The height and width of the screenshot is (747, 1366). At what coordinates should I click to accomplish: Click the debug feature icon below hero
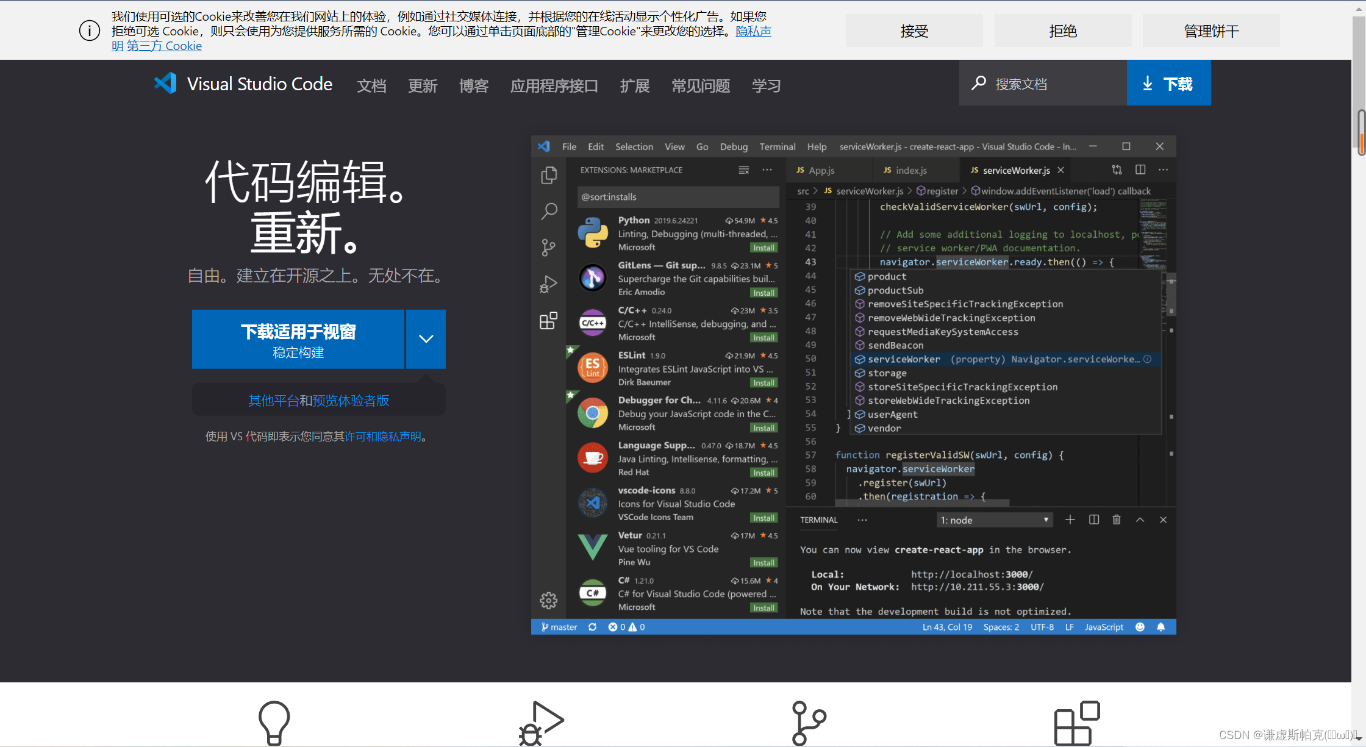tap(541, 723)
